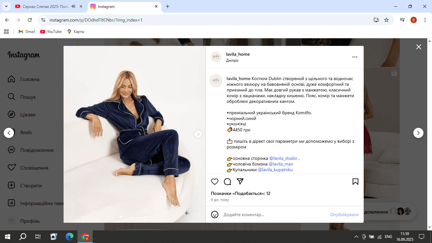Switch to Сериал Слепая 2025 tab
Viewport: 432px width, 243px height.
(x=45, y=6)
